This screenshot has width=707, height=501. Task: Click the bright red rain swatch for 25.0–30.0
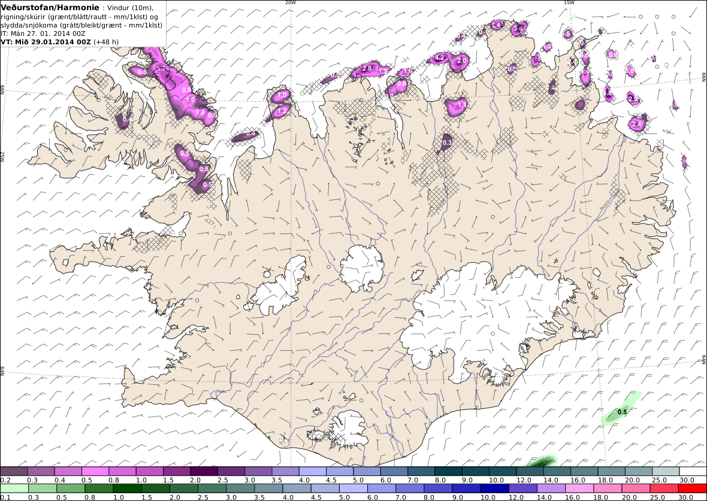[664, 488]
